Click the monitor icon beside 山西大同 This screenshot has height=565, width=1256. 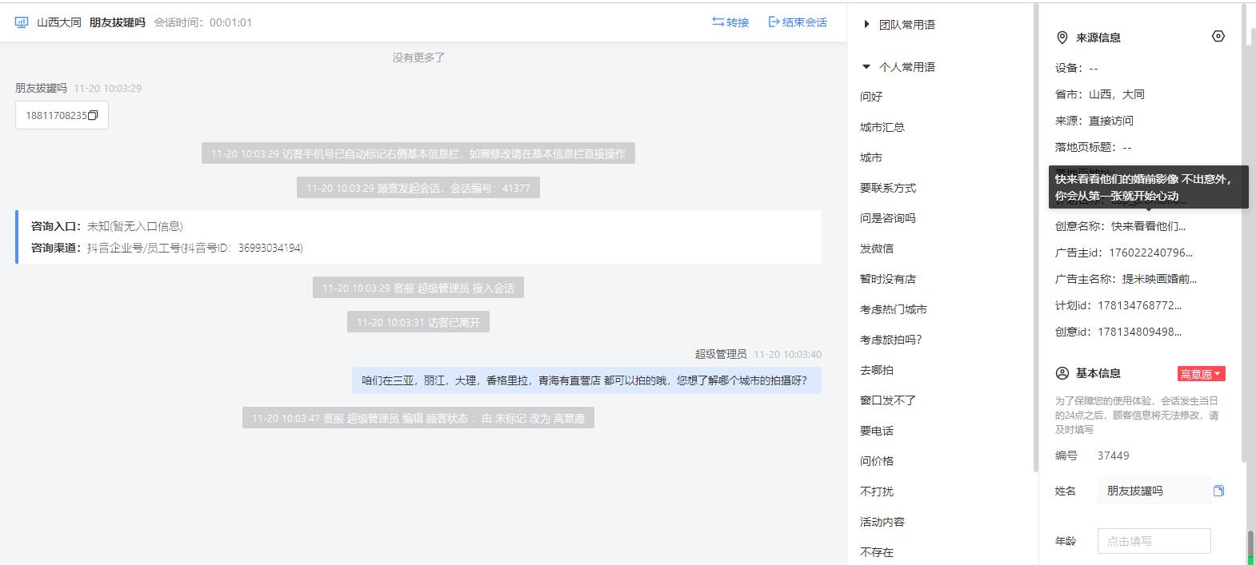(x=22, y=22)
